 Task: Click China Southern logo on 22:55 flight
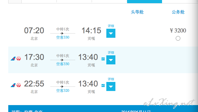[13, 85]
